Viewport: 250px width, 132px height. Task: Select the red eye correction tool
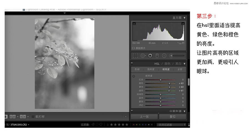[x=150, y=56]
